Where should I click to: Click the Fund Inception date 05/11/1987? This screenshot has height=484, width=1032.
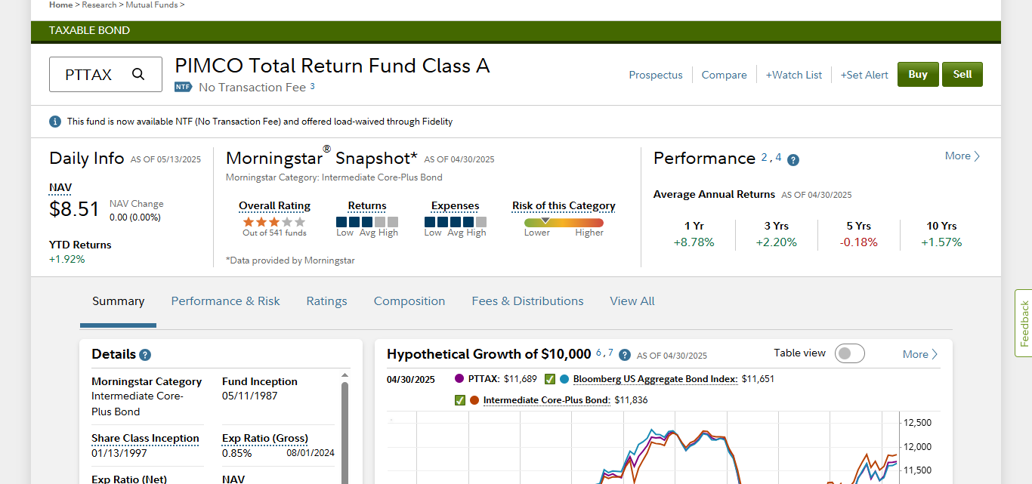coord(249,396)
